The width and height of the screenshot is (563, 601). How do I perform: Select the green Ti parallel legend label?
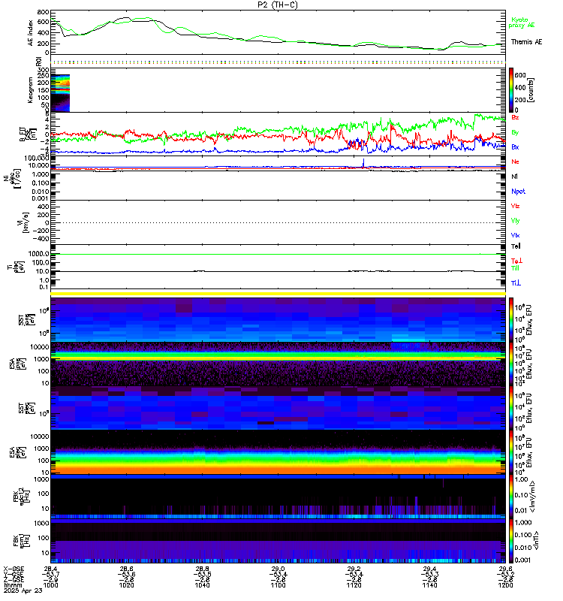pos(515,268)
